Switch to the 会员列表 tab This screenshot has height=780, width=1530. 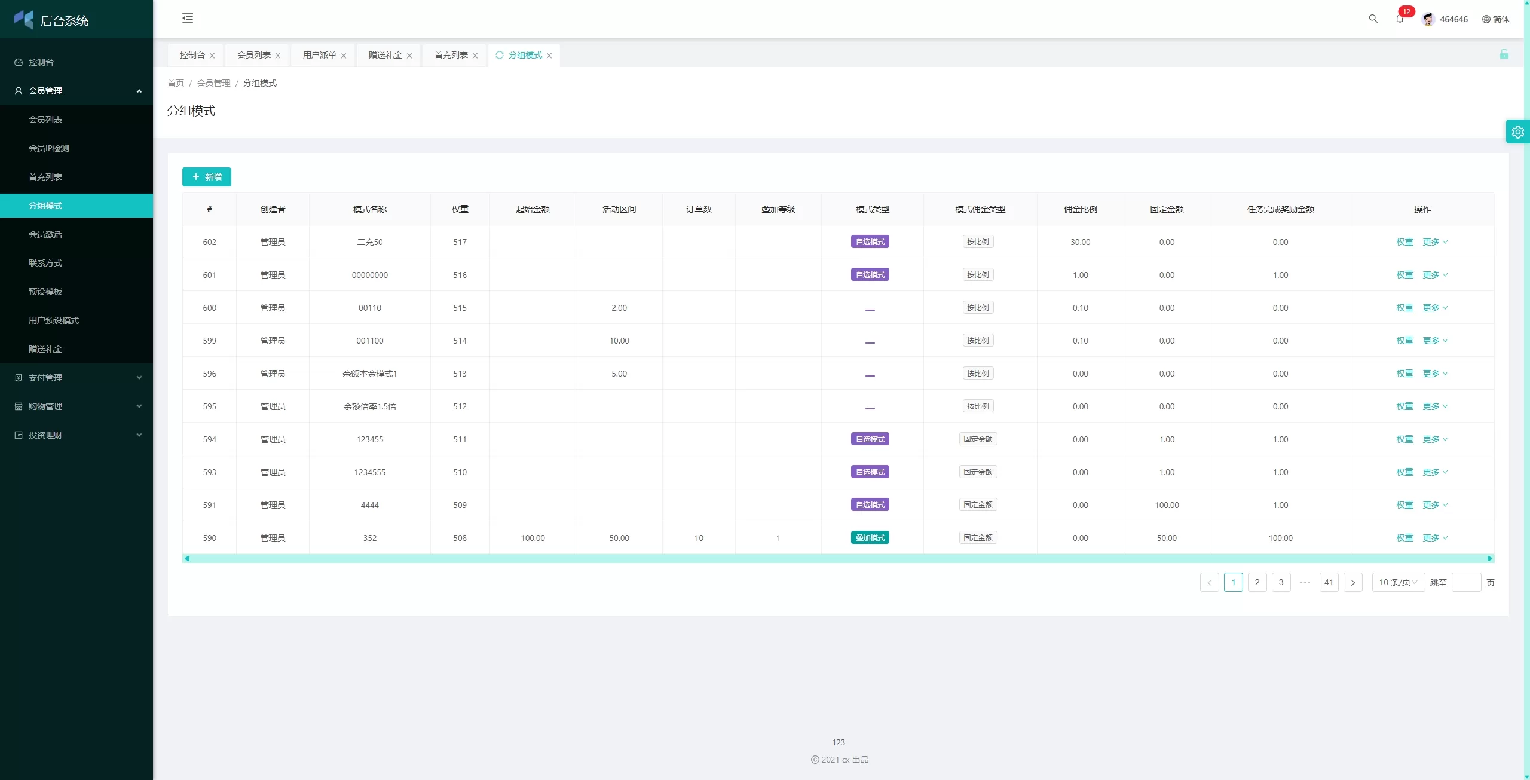[253, 55]
